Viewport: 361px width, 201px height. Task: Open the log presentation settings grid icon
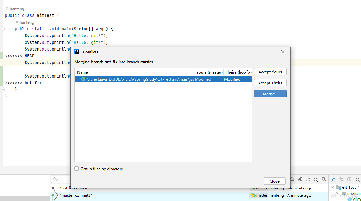click(x=316, y=180)
